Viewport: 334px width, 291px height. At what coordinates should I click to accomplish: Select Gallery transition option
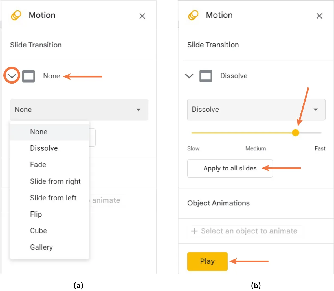tap(41, 247)
